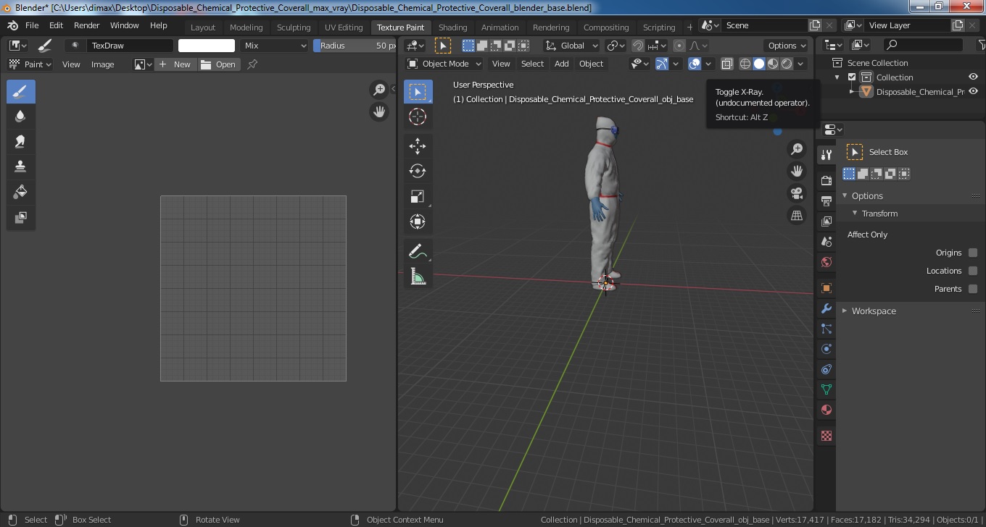Toggle viewport overlays button

point(695,64)
